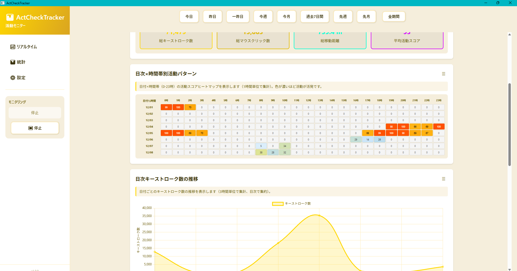517x271 pixels.
Task: Click the orange 100 cell for 12/05 at 0時
Action: 166,133
